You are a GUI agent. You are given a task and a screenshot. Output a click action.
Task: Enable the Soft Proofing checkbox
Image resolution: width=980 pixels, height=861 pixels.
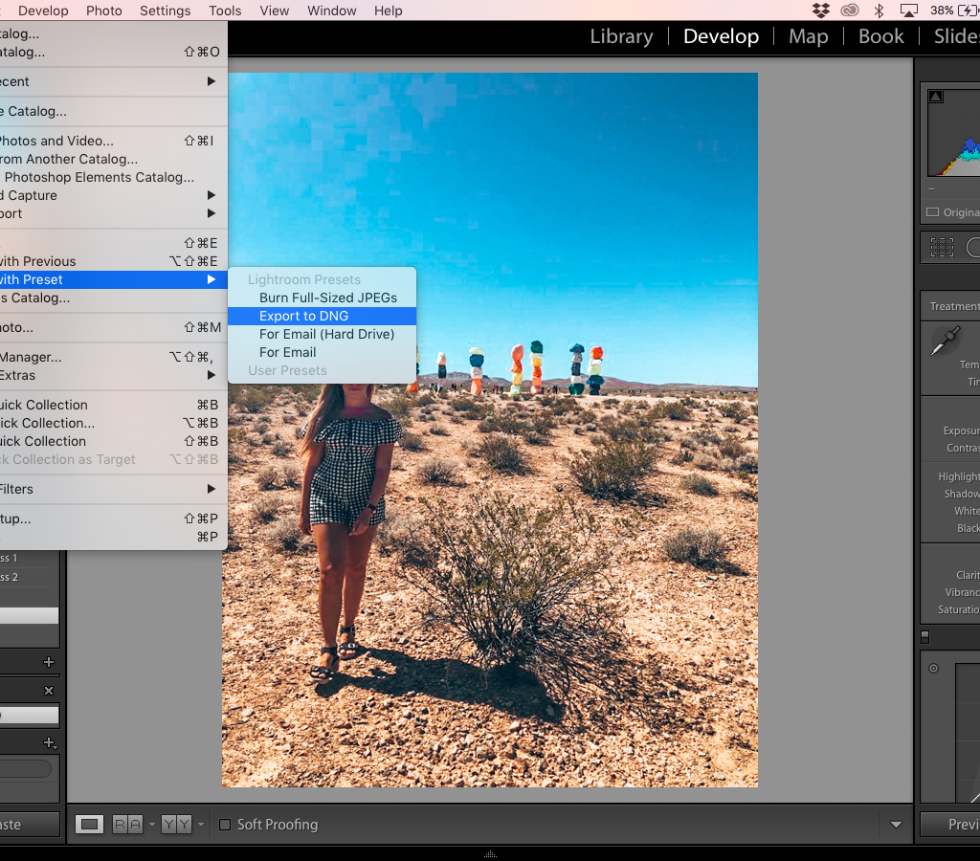[x=226, y=824]
